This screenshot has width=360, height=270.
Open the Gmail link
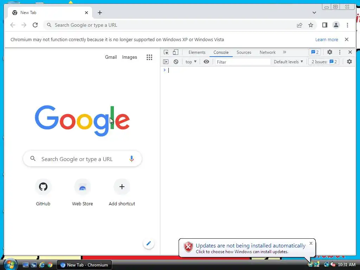point(111,57)
